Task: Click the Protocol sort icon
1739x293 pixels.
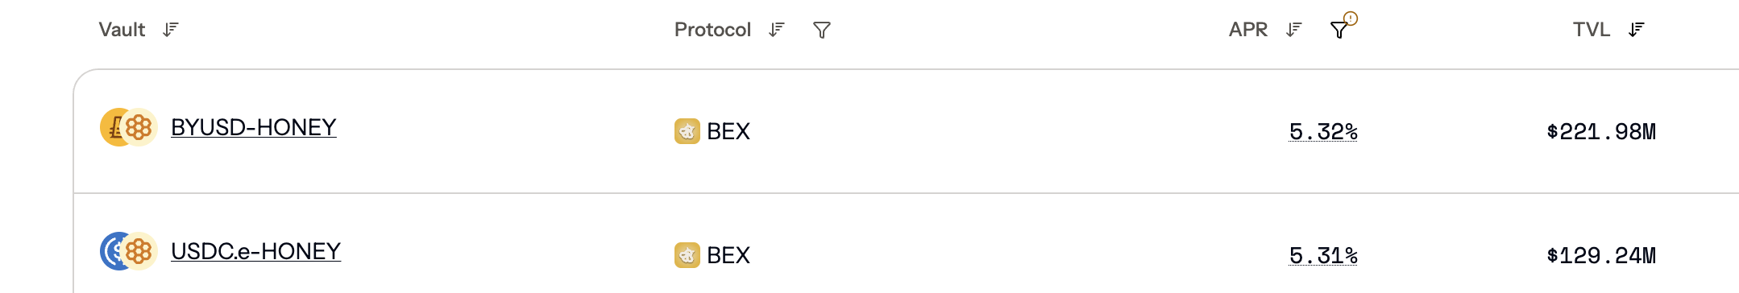Action: [776, 30]
